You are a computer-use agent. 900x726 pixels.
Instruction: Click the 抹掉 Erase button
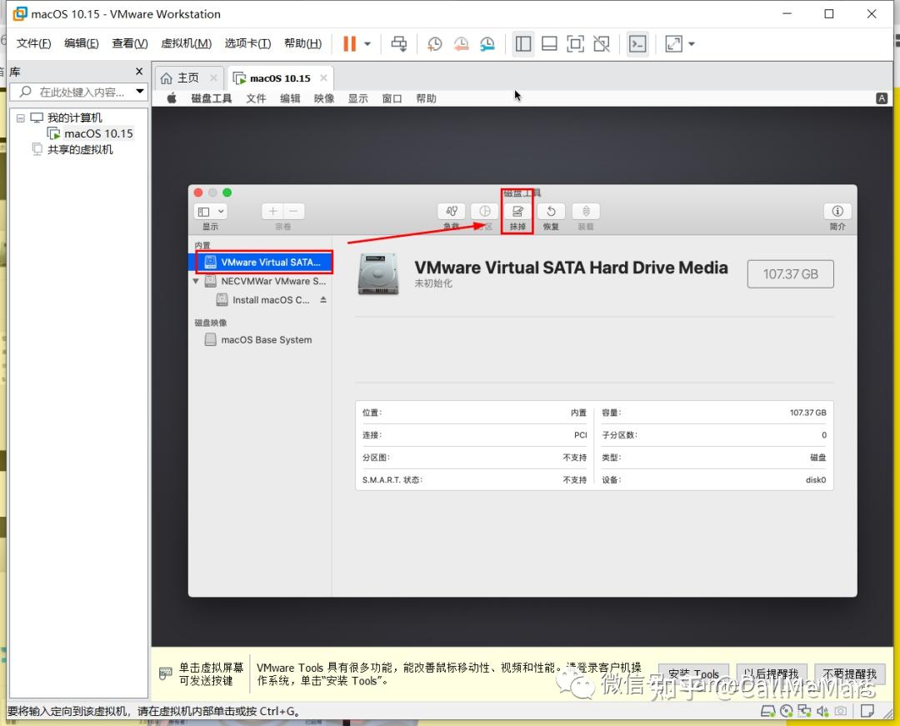click(517, 211)
